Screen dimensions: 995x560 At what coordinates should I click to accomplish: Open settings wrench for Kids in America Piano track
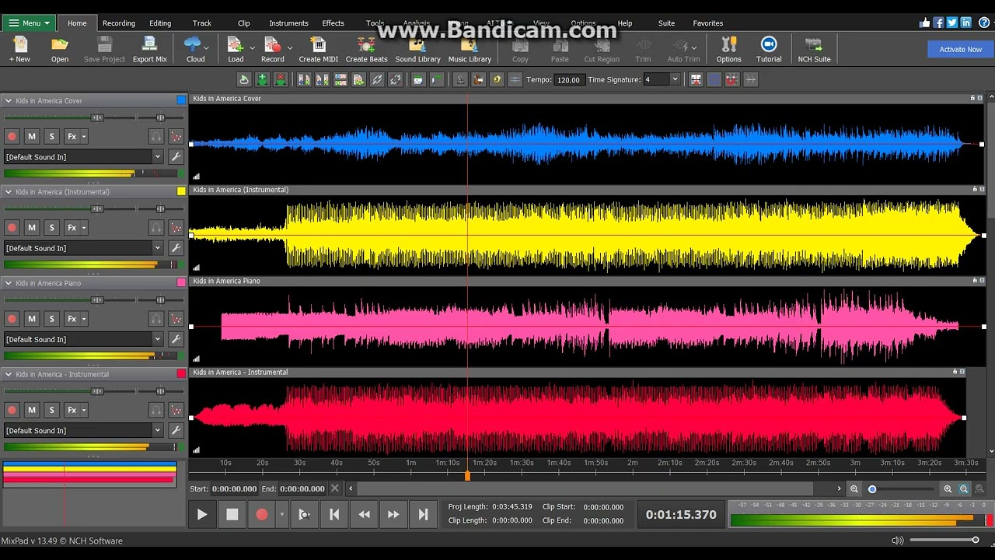pos(176,339)
